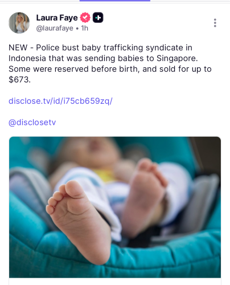
Task: Open the disclose.tv/id/i75cb659zq/ link
Action: [x=60, y=101]
